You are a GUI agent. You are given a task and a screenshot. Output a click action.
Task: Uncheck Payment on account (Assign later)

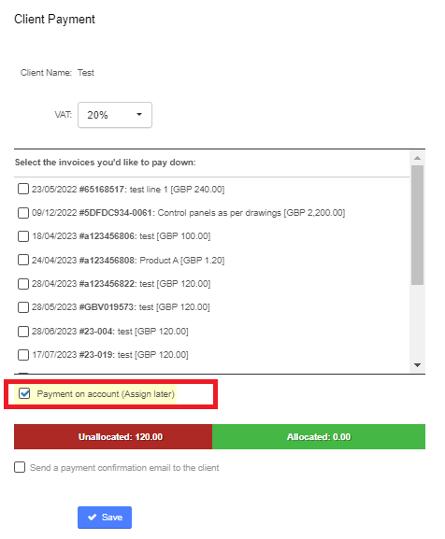click(24, 393)
